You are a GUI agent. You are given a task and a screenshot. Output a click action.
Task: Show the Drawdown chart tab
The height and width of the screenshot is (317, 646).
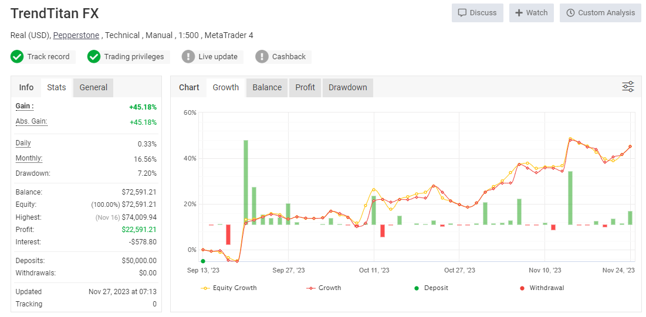(348, 87)
